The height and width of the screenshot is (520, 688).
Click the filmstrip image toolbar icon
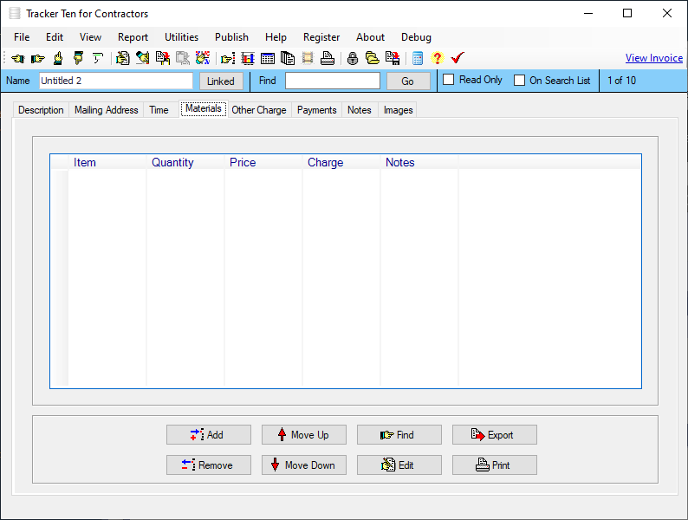point(308,58)
